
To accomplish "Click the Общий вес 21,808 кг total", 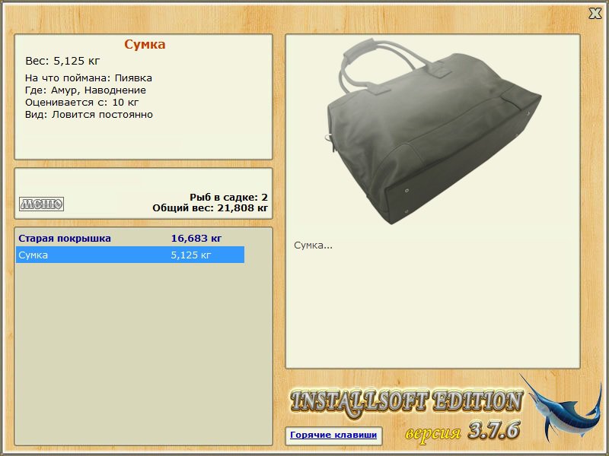I will [x=210, y=207].
